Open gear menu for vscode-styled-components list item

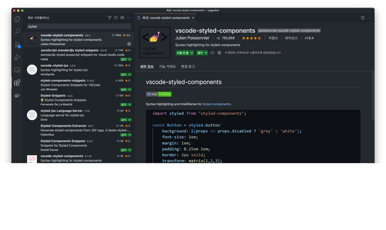coord(129,44)
